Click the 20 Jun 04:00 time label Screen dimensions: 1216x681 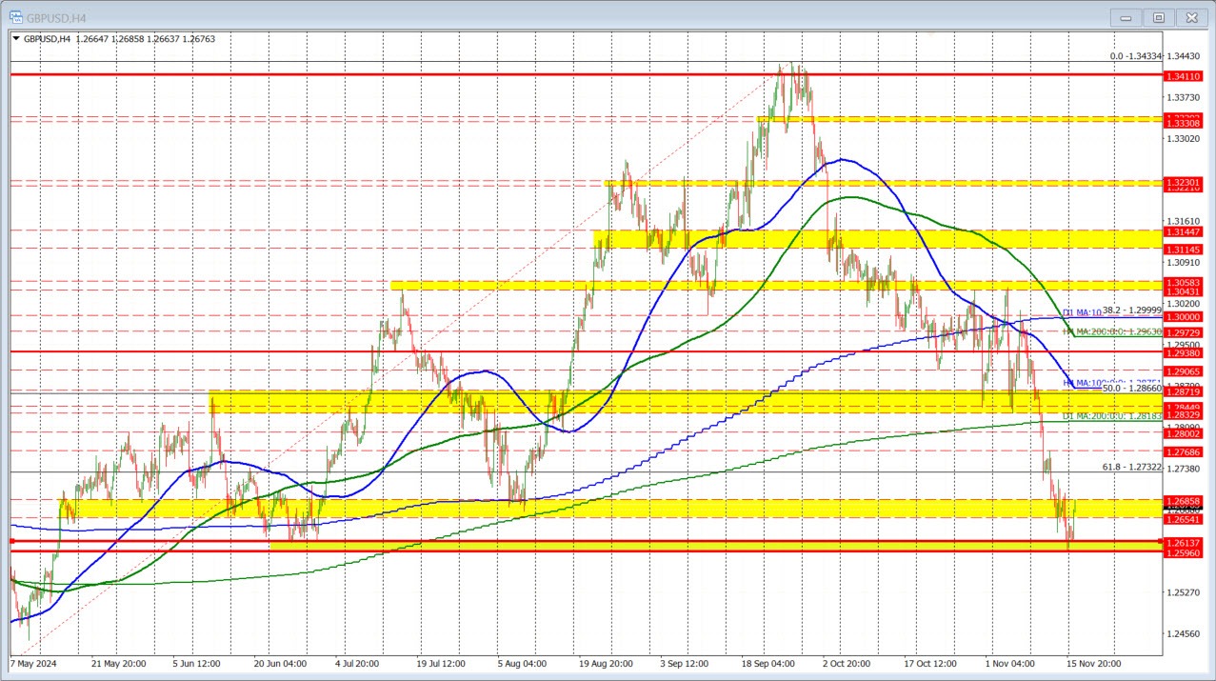pyautogui.click(x=279, y=662)
